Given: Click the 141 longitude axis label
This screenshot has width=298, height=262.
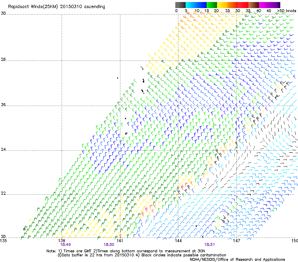Looking at the screenshot, I should tap(120, 241).
